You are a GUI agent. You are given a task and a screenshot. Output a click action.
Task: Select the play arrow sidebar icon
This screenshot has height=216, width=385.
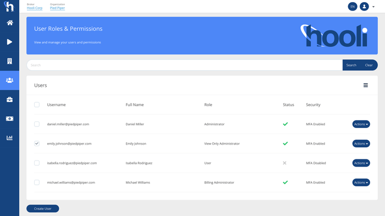[9, 42]
